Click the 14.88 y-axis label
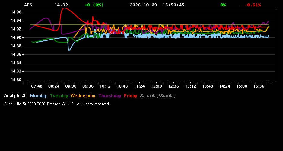This screenshot has height=151, width=283. coord(16,46)
